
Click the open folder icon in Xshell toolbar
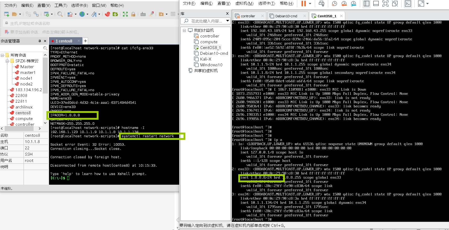(15, 14)
